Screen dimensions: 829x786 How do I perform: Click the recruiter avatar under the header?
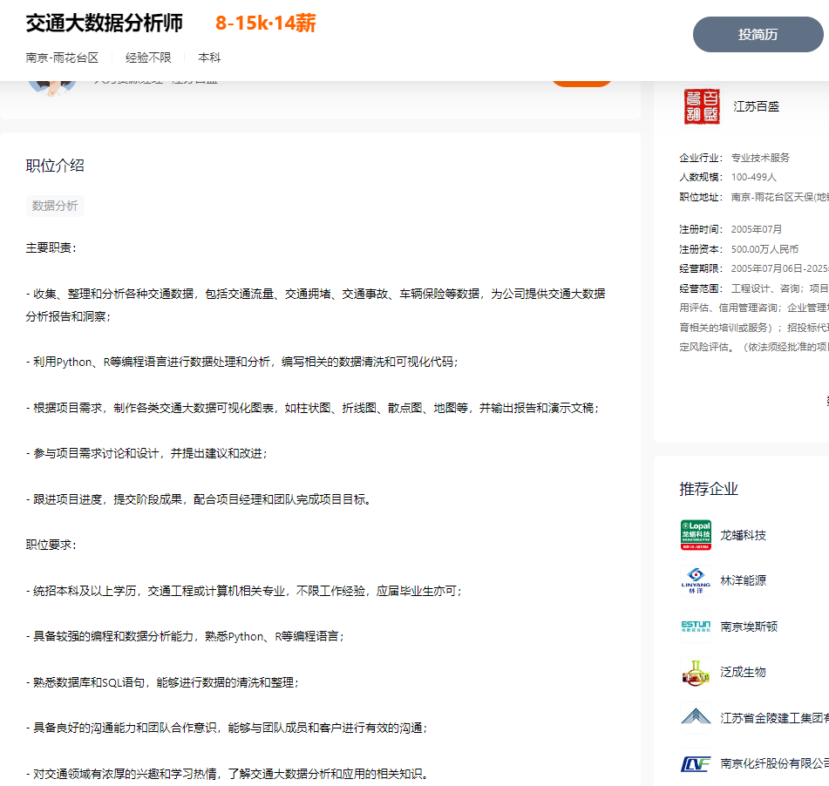point(52,85)
